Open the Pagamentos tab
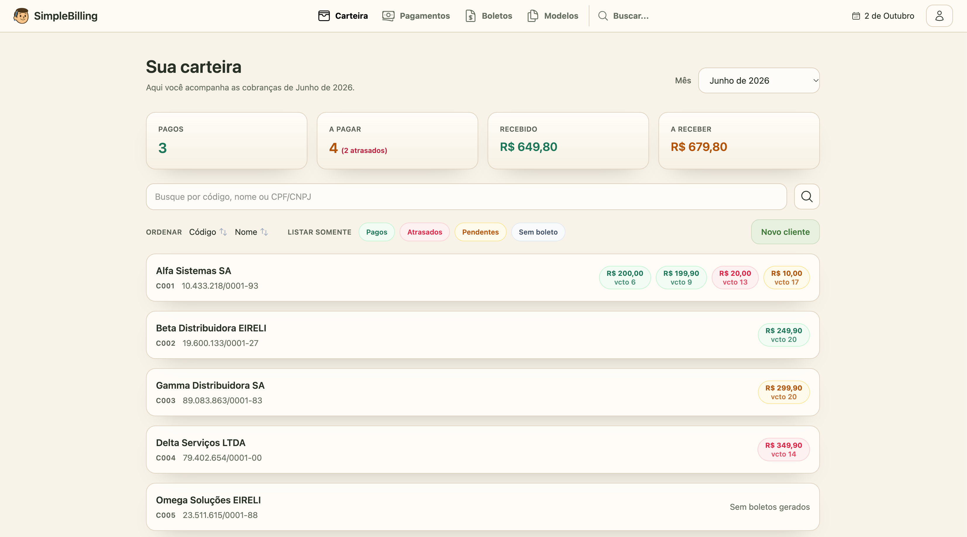The image size is (967, 537). 416,16
